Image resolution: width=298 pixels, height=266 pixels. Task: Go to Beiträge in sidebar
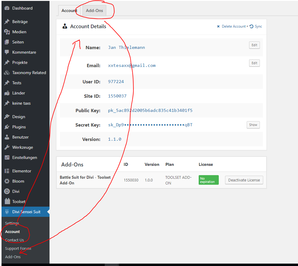point(26,22)
